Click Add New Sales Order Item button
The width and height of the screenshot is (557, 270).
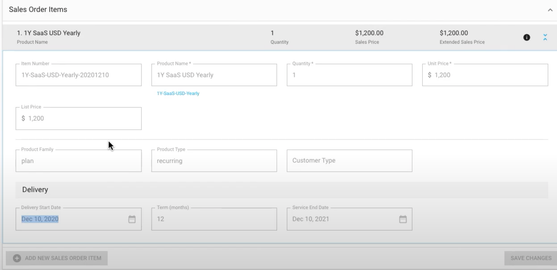63,258
